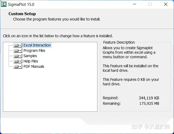Open the PDF Manuals install-option dropdown arrow
This screenshot has height=134, width=174.
pyautogui.click(x=21, y=67)
